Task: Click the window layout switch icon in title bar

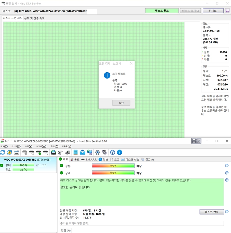Action: coord(196,141)
